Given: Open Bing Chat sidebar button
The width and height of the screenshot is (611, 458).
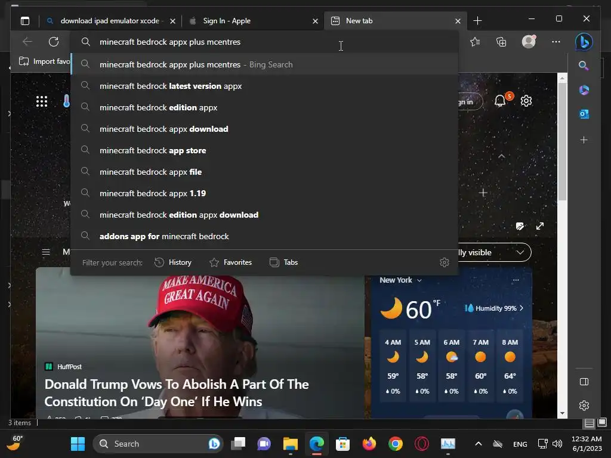Looking at the screenshot, I should 584,42.
